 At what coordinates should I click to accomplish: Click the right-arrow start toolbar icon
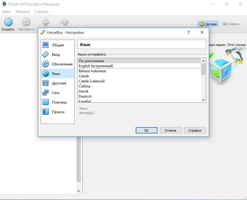tap(64, 22)
